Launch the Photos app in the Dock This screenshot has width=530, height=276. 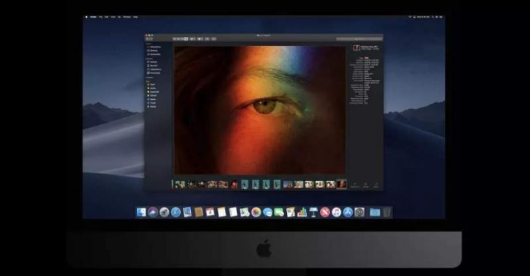coord(256,212)
